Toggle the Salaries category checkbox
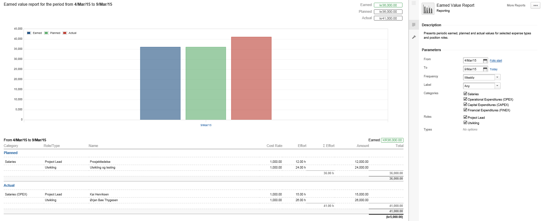This screenshot has width=541, height=221. click(465, 94)
